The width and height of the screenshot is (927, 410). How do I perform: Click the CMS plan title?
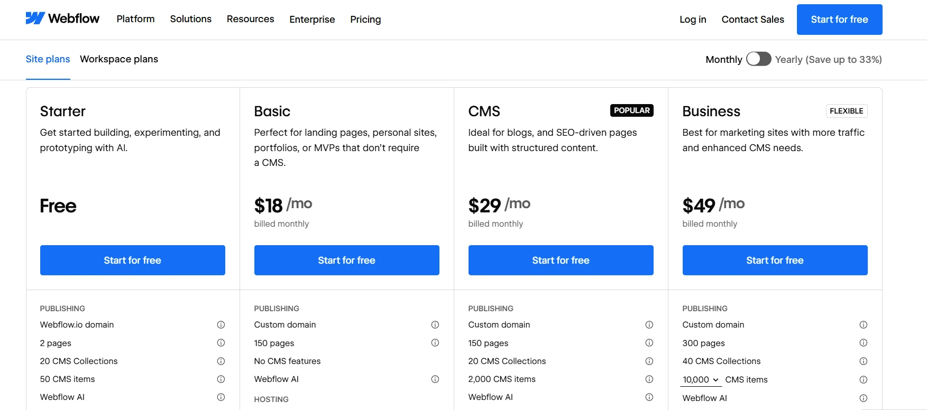pos(484,111)
